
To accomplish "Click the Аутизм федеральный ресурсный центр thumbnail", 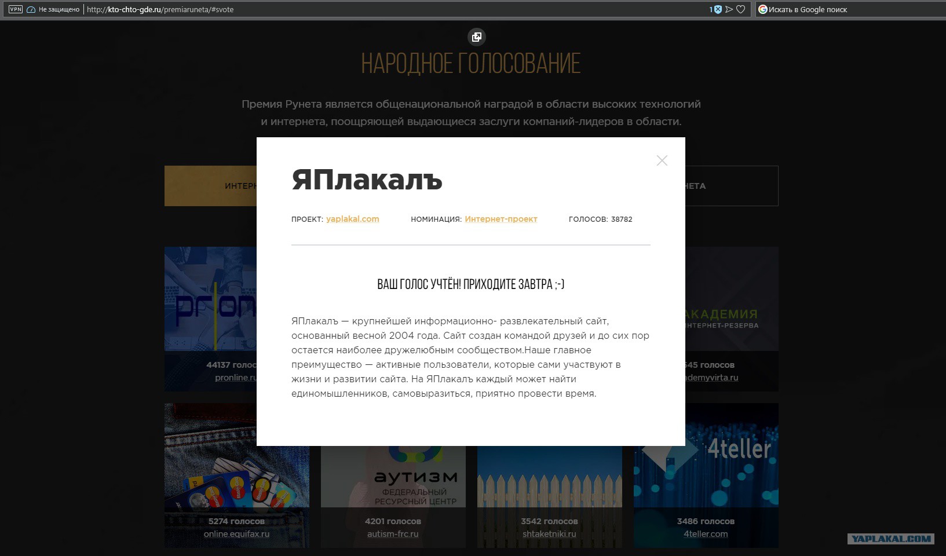I will pos(393,476).
